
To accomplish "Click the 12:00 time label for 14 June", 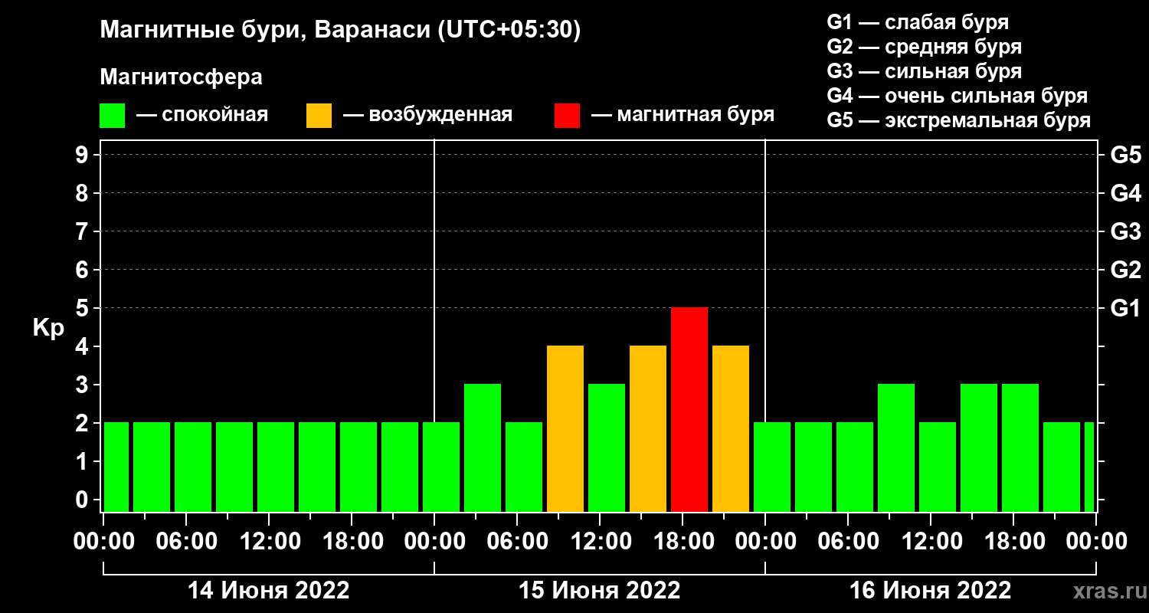I will click(x=269, y=542).
